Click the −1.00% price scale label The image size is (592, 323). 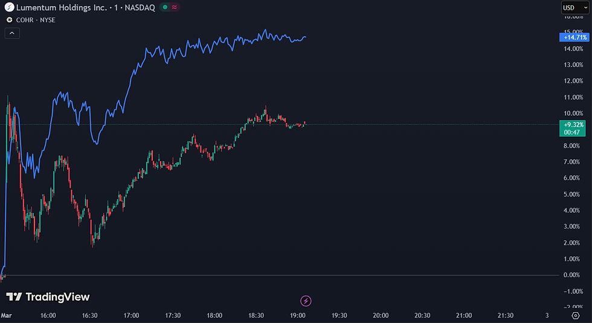(573, 291)
